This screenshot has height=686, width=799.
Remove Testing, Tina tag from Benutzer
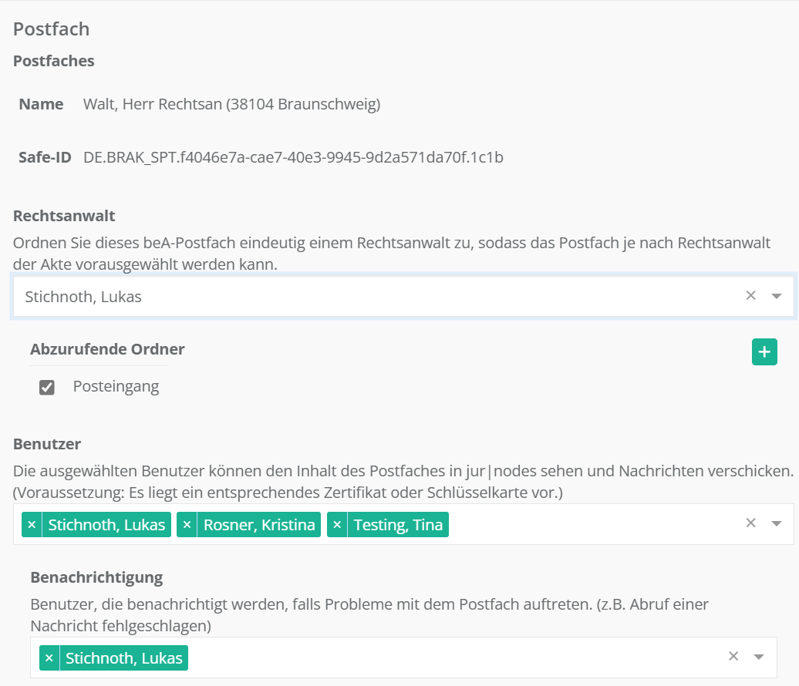[x=337, y=525]
